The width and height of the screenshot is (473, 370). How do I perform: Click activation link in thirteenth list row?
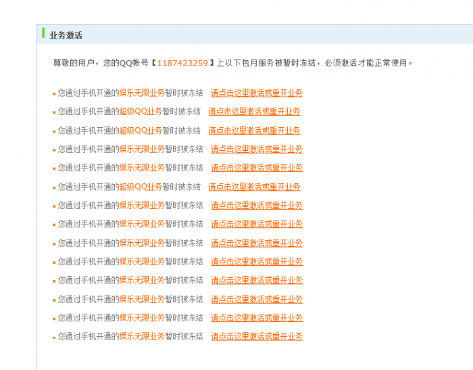(257, 318)
